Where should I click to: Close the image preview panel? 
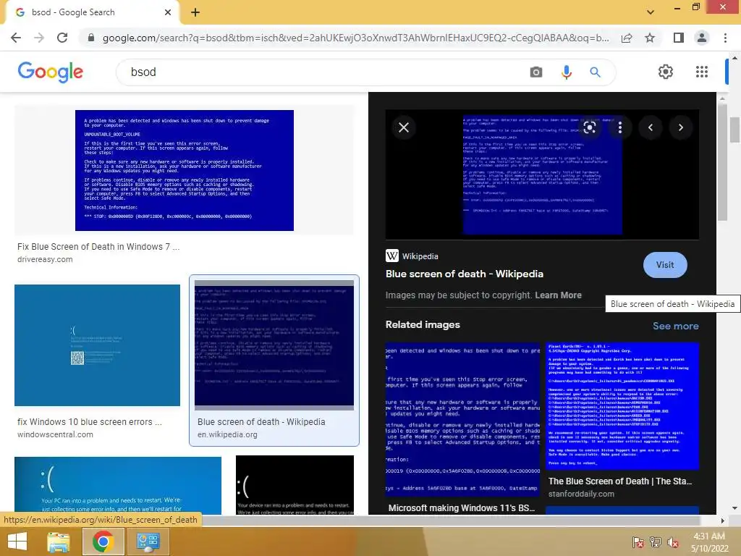[404, 127]
